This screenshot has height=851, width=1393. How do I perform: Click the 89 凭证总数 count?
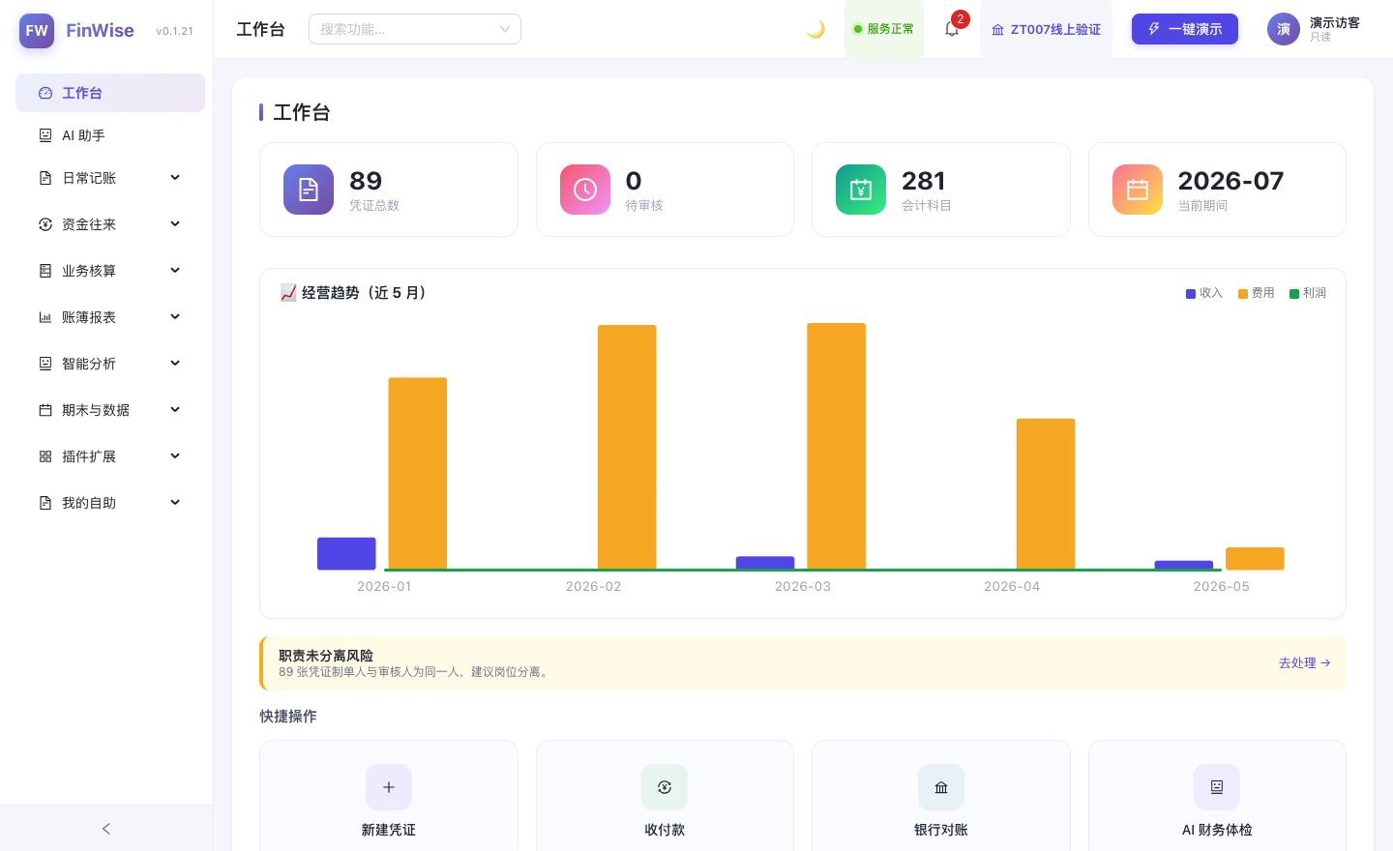point(366,181)
